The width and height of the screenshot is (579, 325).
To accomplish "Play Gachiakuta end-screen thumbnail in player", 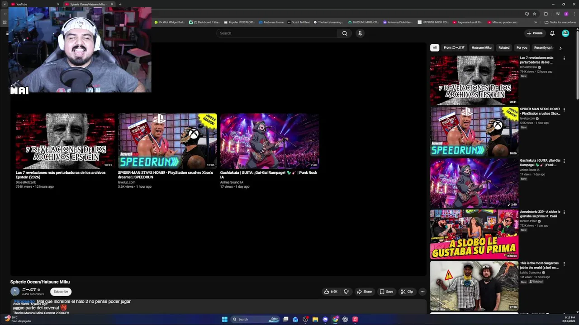I will [270, 141].
